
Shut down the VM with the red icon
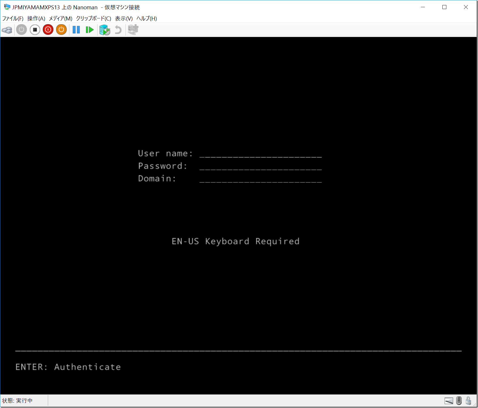tap(48, 30)
